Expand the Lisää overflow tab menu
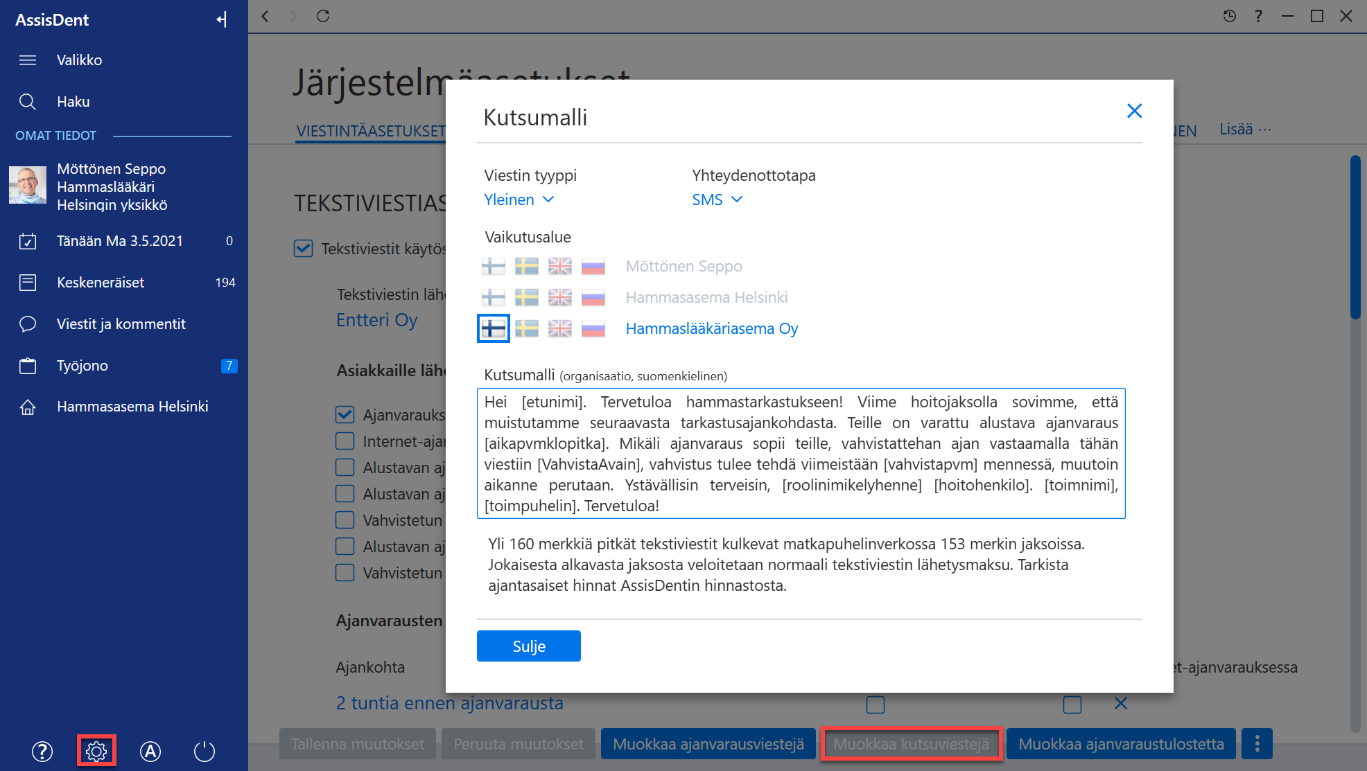The width and height of the screenshot is (1367, 771). click(x=1245, y=130)
